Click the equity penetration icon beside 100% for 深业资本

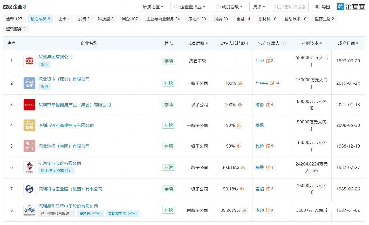[x=240, y=83]
